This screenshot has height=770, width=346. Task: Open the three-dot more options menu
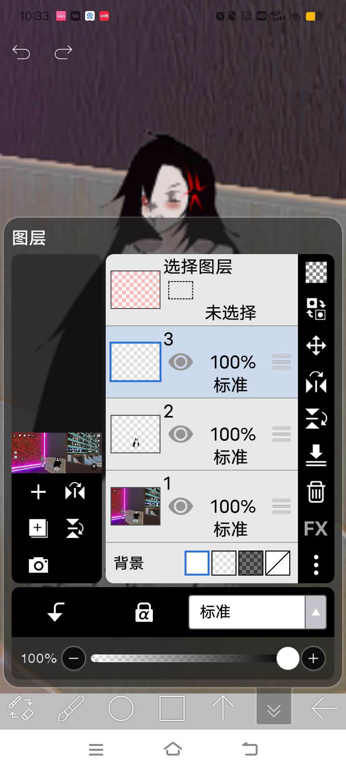pos(316,565)
